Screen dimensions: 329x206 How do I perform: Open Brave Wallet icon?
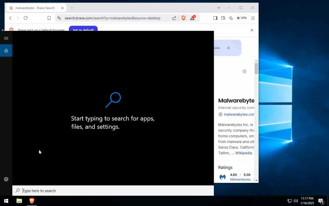[223, 18]
